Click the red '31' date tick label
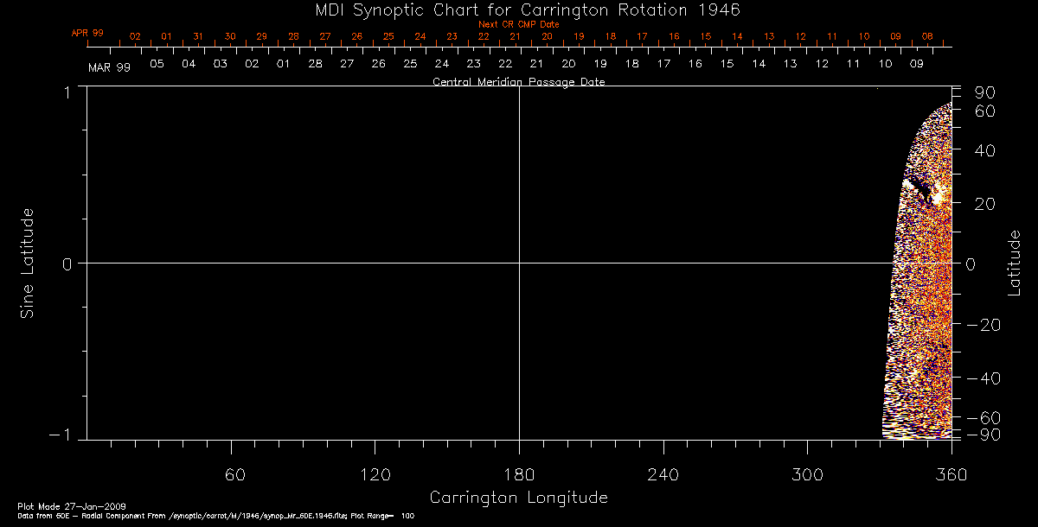Viewport: 1038px width, 527px height. coord(198,36)
